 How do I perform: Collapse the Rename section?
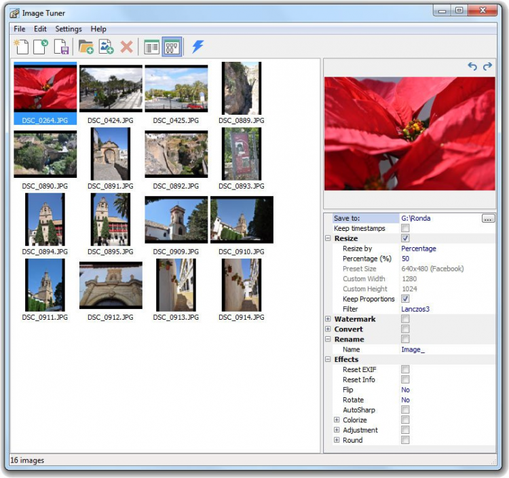click(328, 339)
